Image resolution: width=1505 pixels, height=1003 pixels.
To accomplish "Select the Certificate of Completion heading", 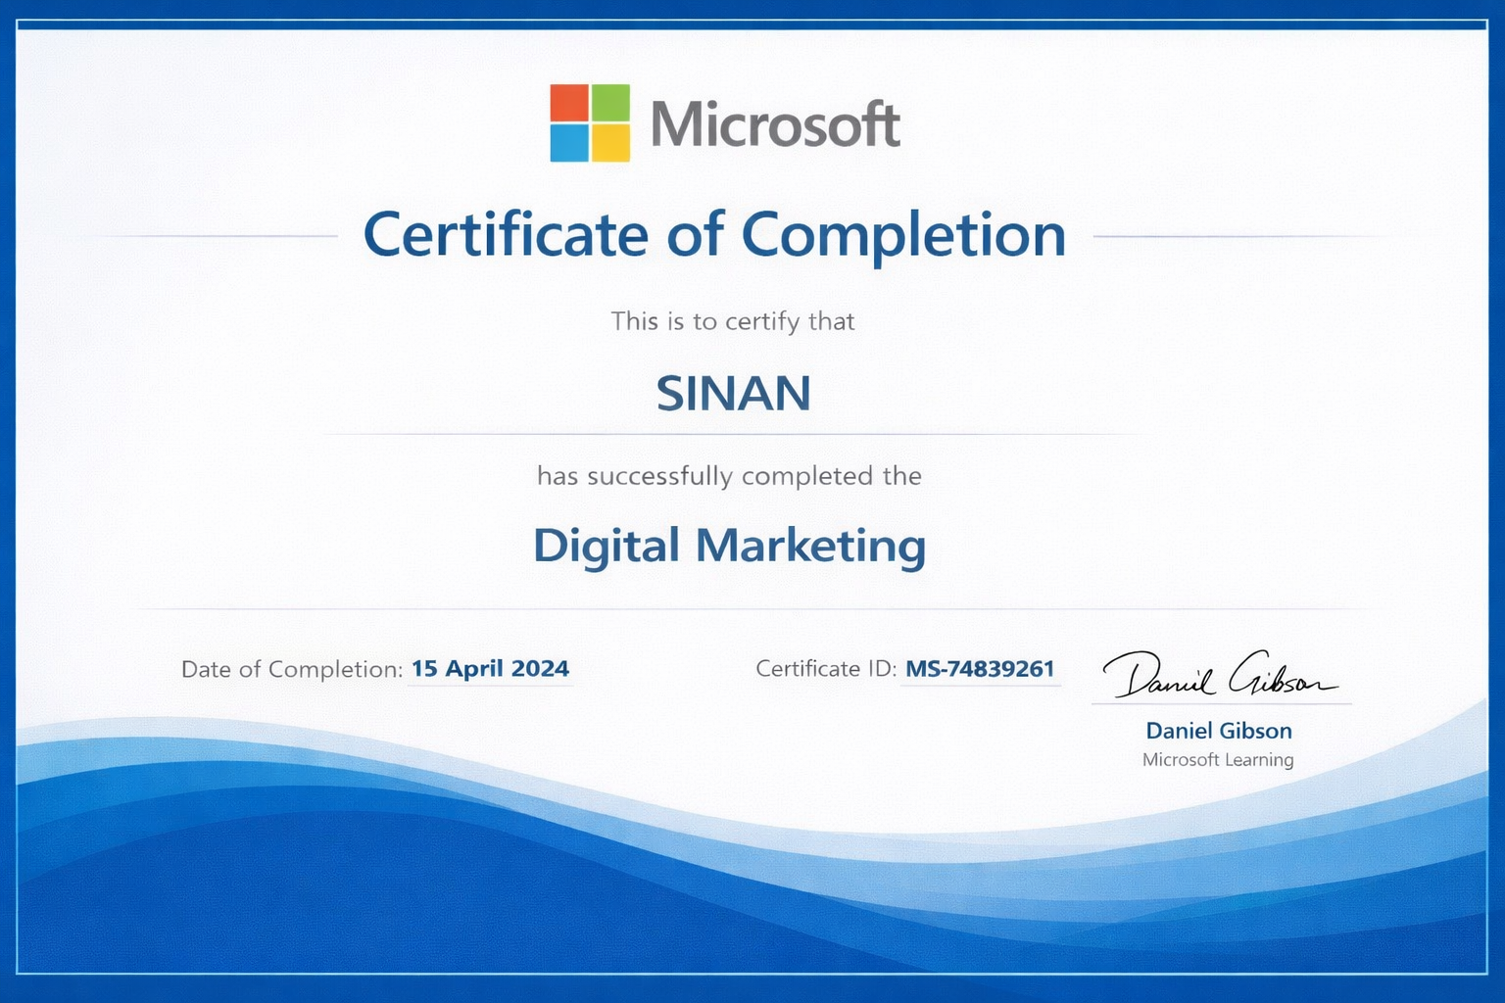I will (714, 235).
